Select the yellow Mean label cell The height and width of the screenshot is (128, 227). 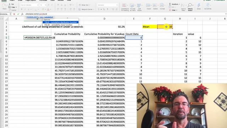[150, 27]
